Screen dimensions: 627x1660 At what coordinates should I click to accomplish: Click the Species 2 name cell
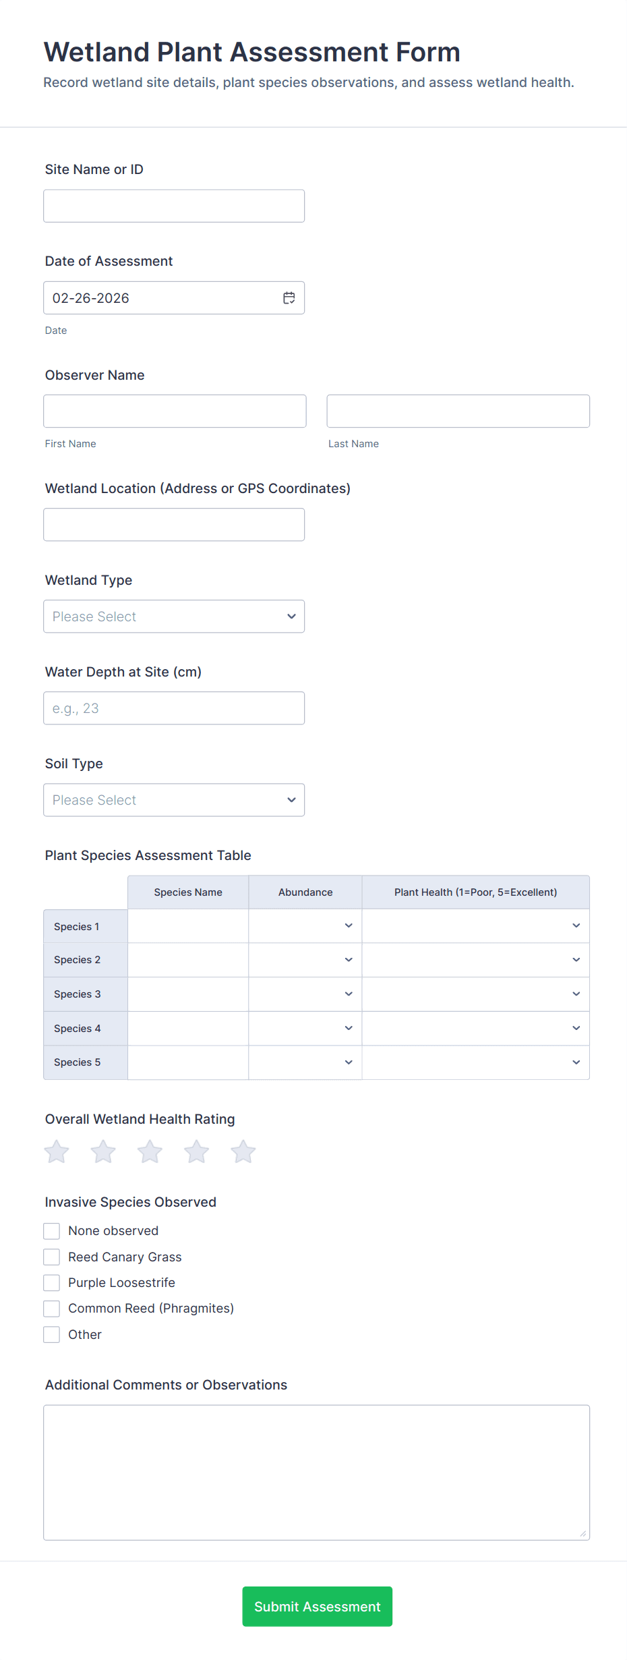coord(188,960)
